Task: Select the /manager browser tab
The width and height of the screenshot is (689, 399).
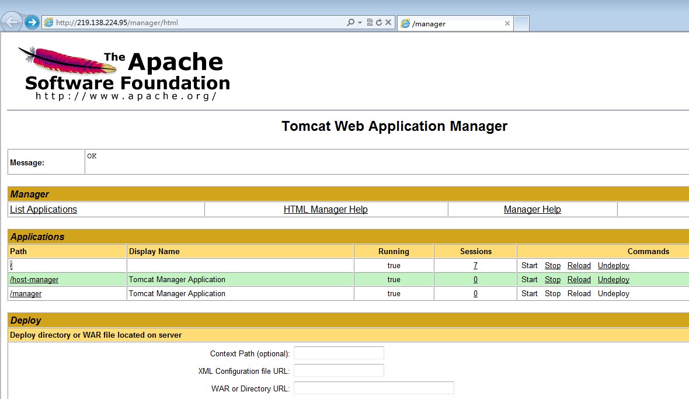Action: (455, 23)
